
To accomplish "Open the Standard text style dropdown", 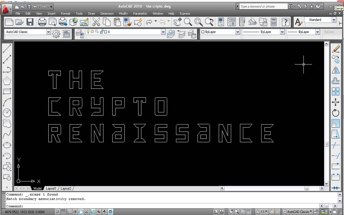I will pyautogui.click(x=334, y=20).
